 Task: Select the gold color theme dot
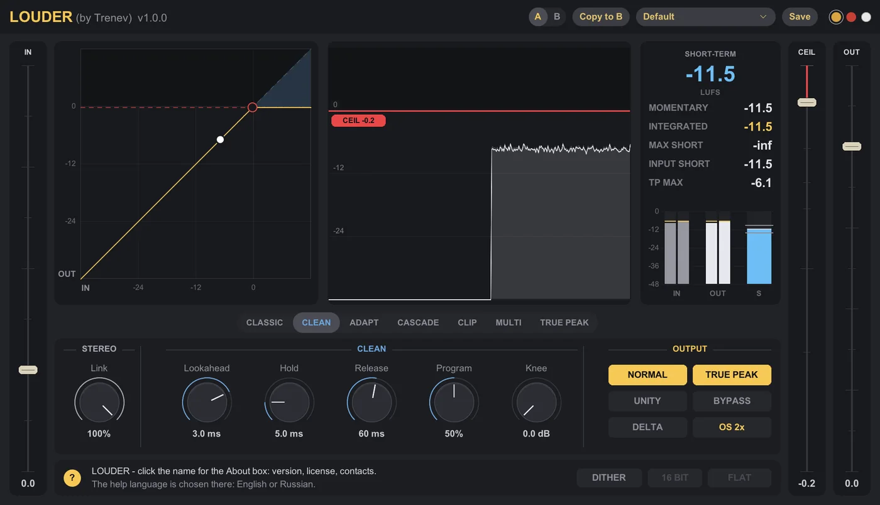point(836,17)
